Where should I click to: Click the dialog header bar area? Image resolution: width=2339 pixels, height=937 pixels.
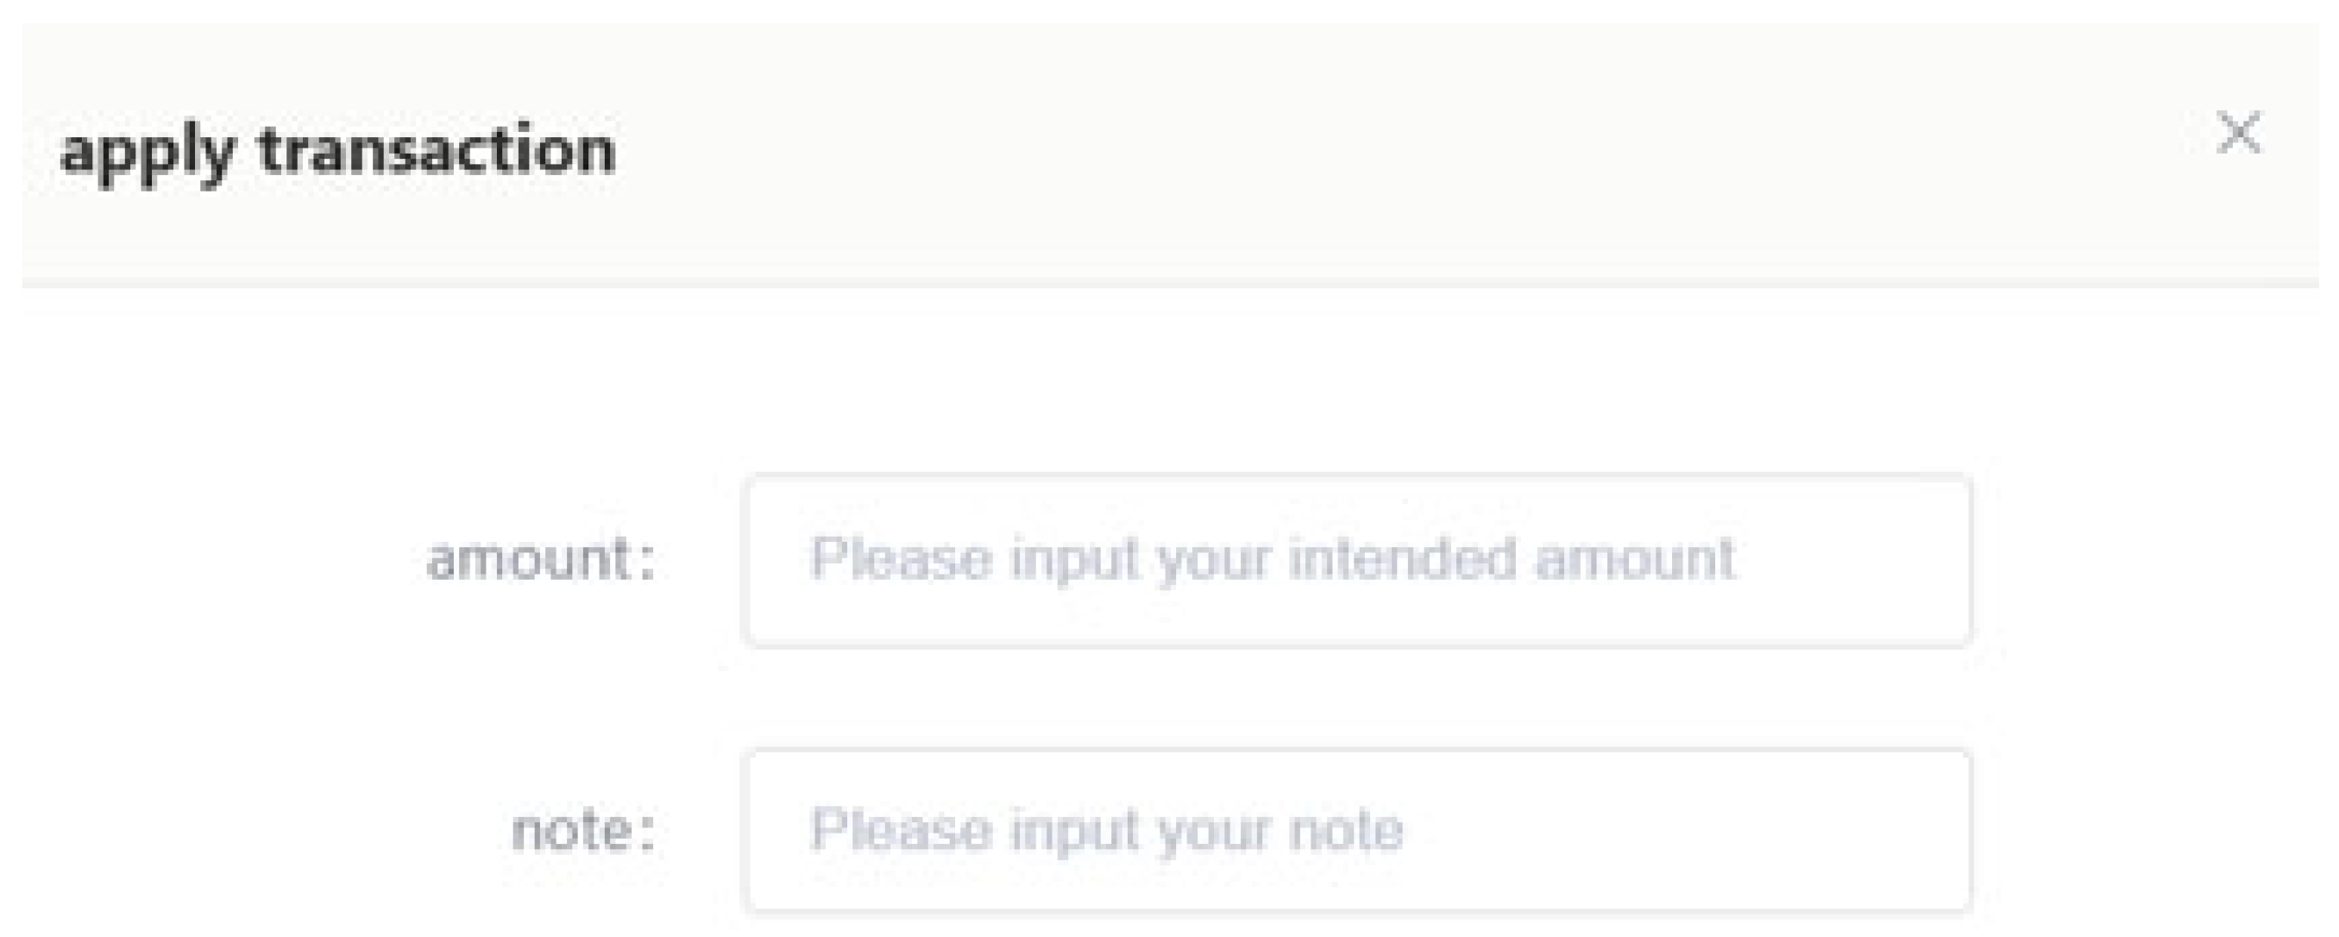click(1170, 153)
